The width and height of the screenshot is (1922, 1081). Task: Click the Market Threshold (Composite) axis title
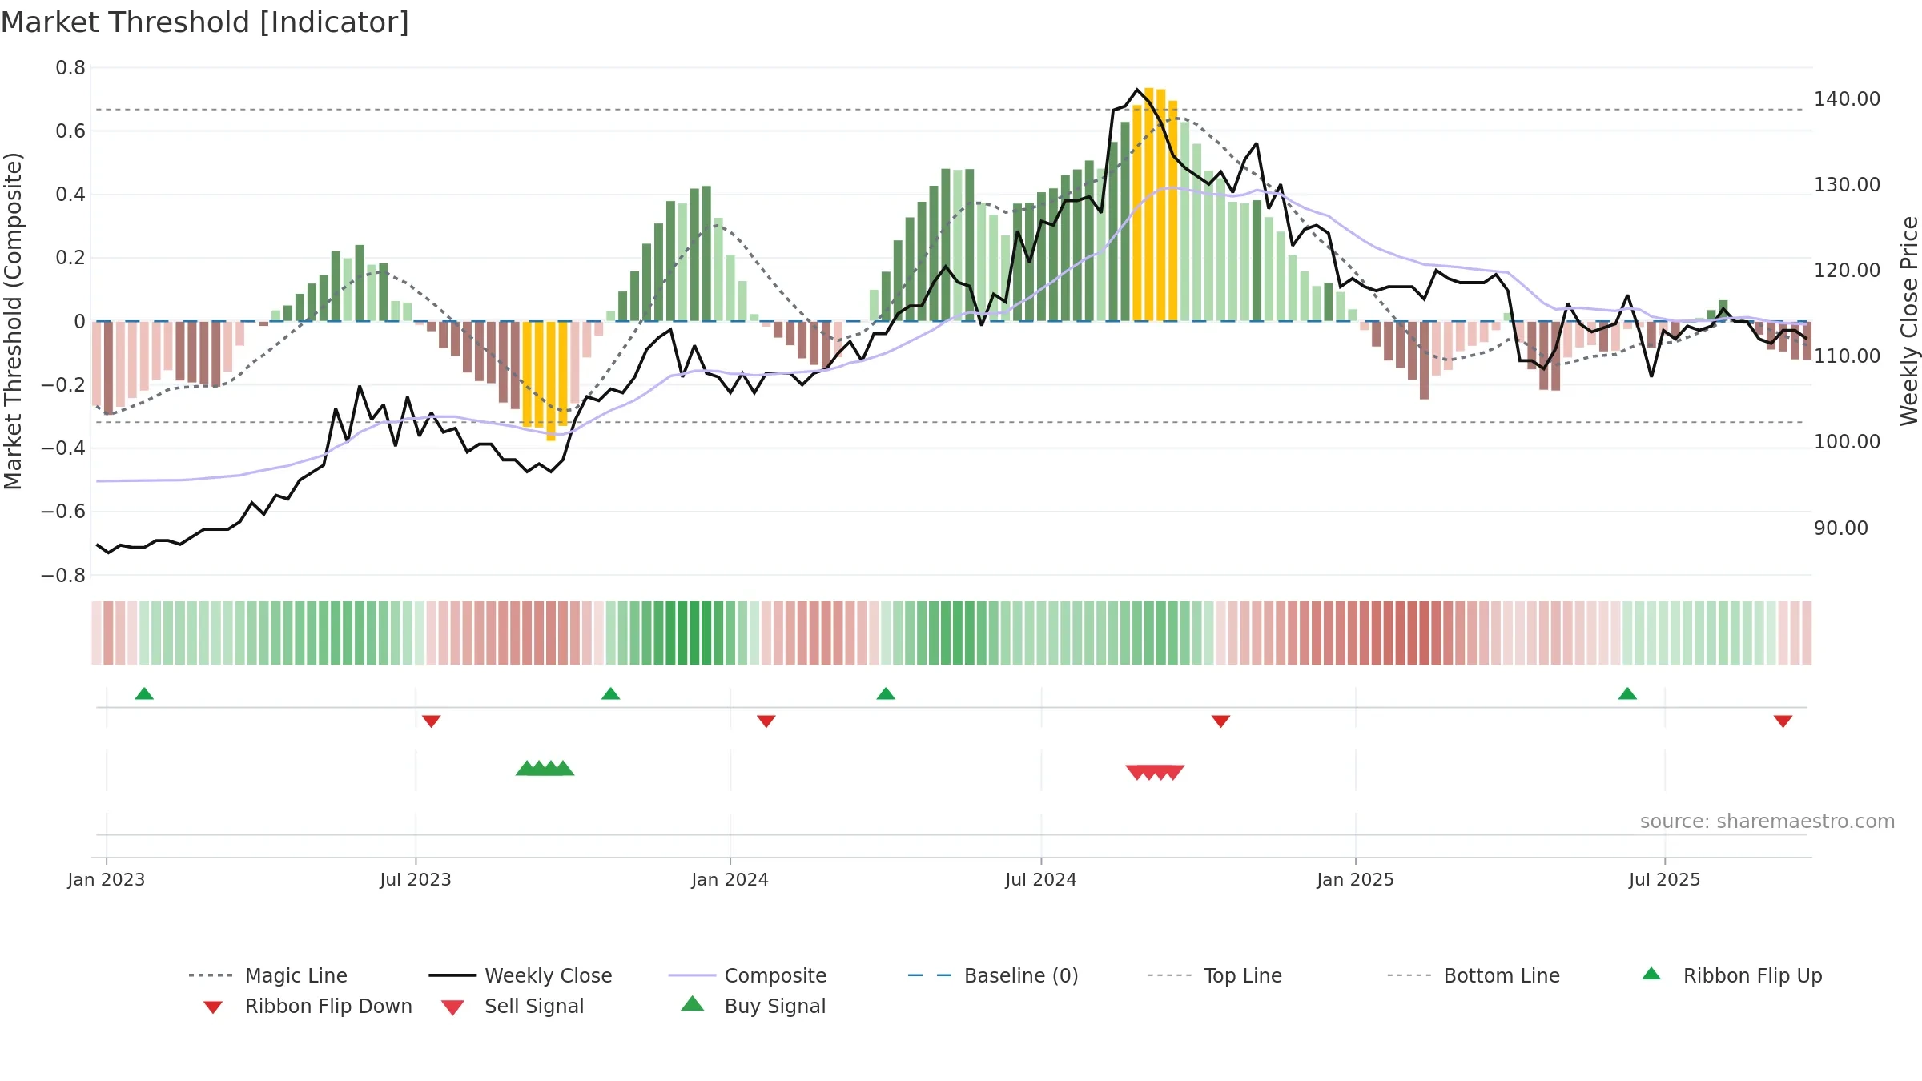[13, 321]
